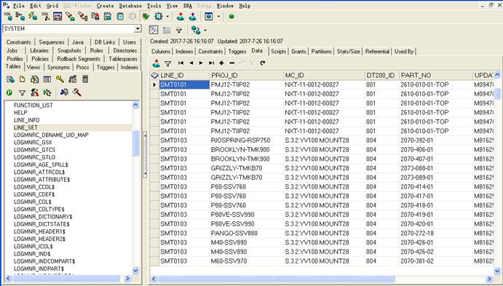Jump to last record in data grid
Screen dimensions: 503x286
(211, 63)
